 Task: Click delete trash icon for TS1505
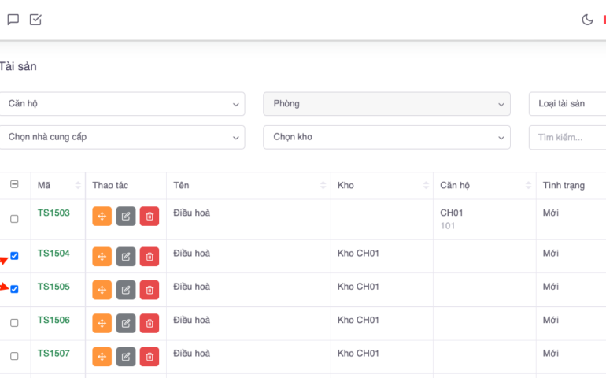point(150,290)
